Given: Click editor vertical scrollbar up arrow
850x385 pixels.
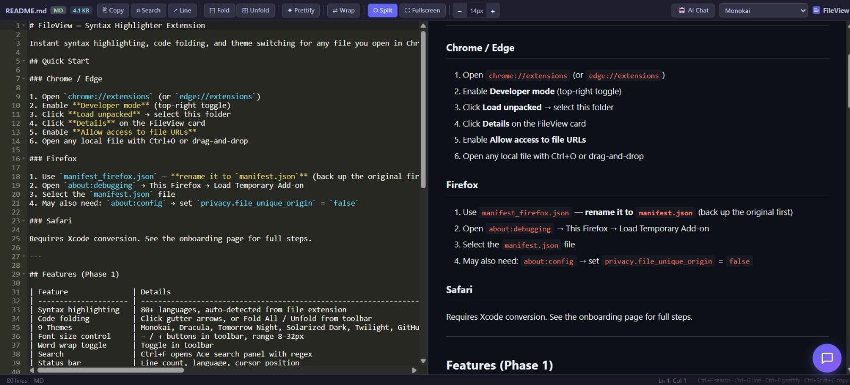Looking at the screenshot, I should (x=423, y=25).
